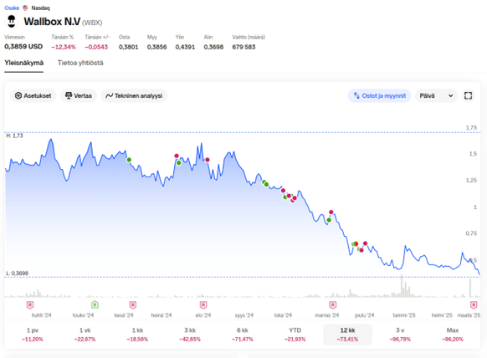Click the Alin value 0,3698
The image size is (487, 358).
(x=213, y=47)
